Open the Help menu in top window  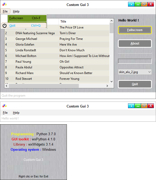tap(16, 11)
